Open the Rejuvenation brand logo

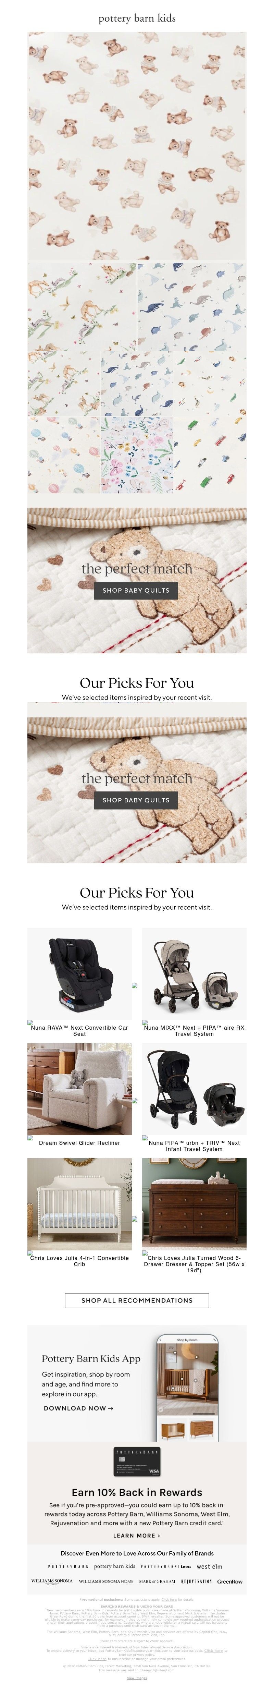196,1581
